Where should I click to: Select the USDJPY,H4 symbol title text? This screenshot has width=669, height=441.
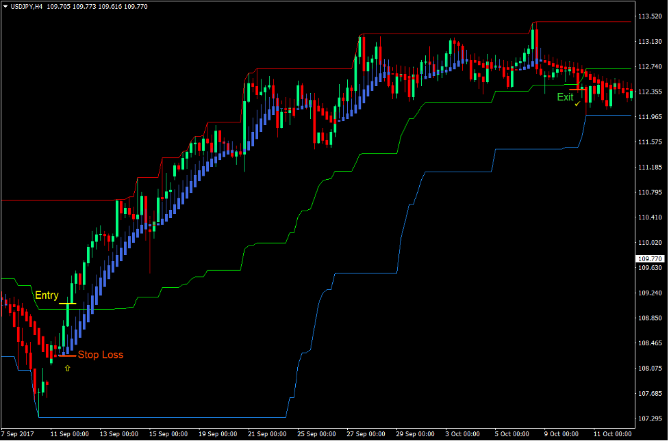point(26,7)
